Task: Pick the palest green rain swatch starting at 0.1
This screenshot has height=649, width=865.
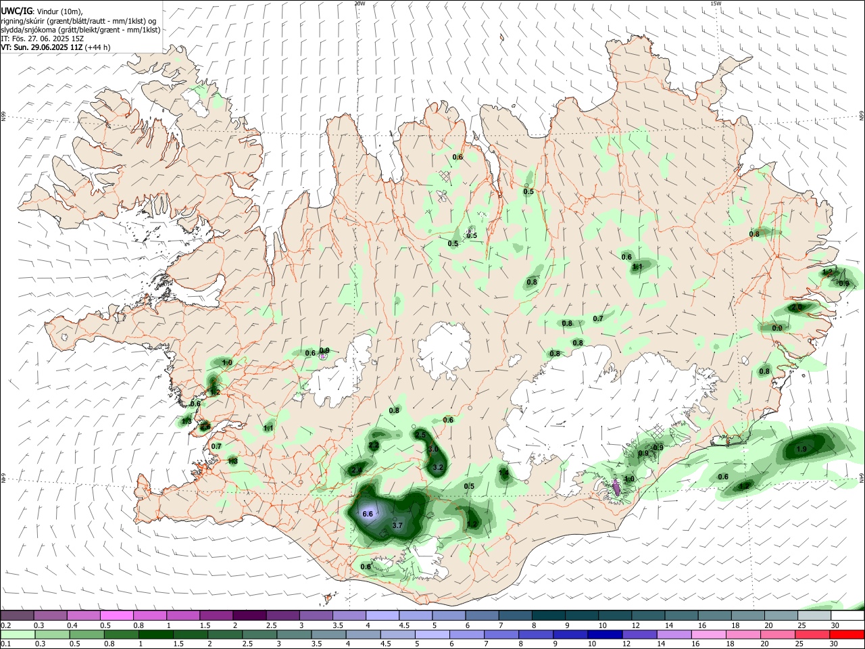Action: 17,635
